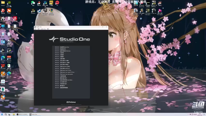The height and width of the screenshot is (116, 206).
Task: Launch The Outlast Trials game shortcut
Action: point(148,12)
